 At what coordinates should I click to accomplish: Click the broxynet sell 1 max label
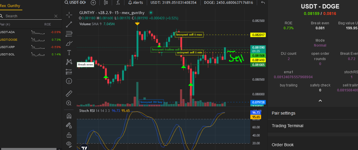(189, 35)
